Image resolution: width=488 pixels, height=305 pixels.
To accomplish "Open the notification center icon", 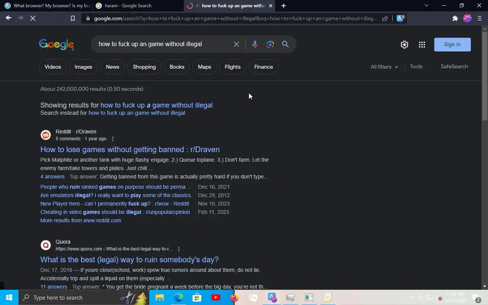I will (477, 298).
